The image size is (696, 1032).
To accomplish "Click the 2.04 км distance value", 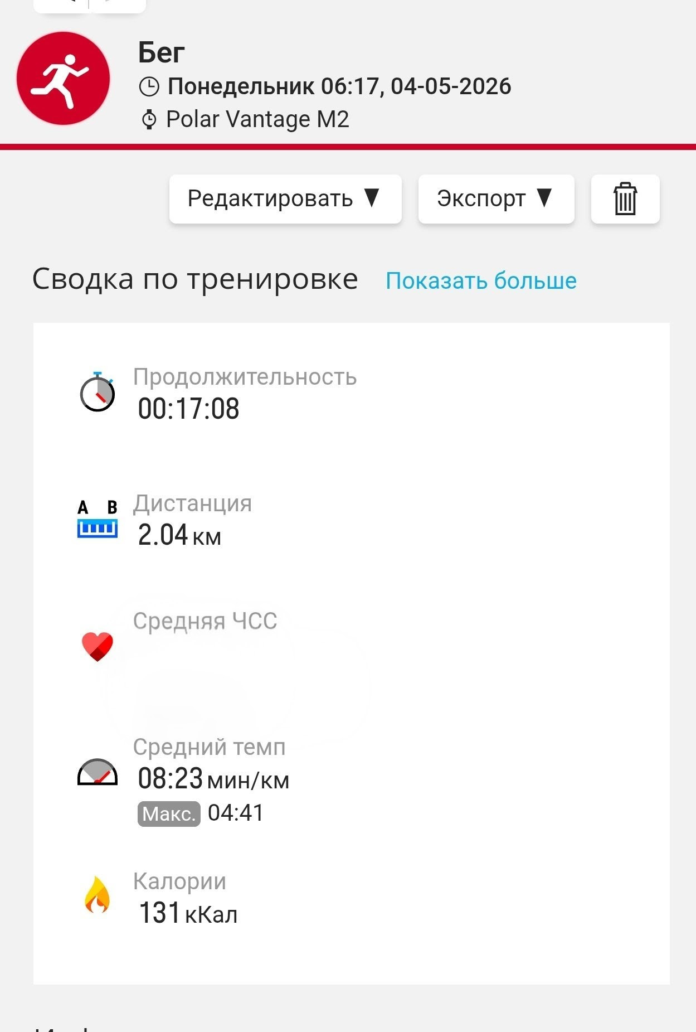I will (x=179, y=535).
